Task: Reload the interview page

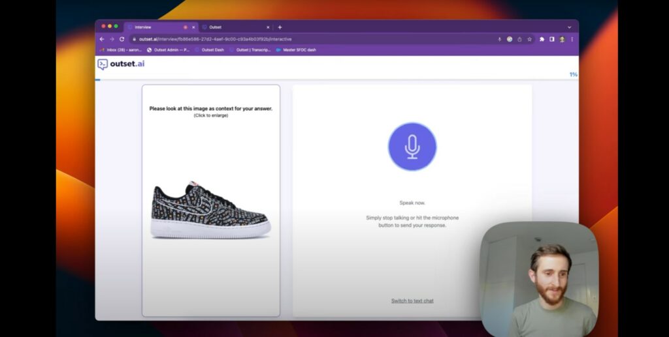Action: pos(122,39)
